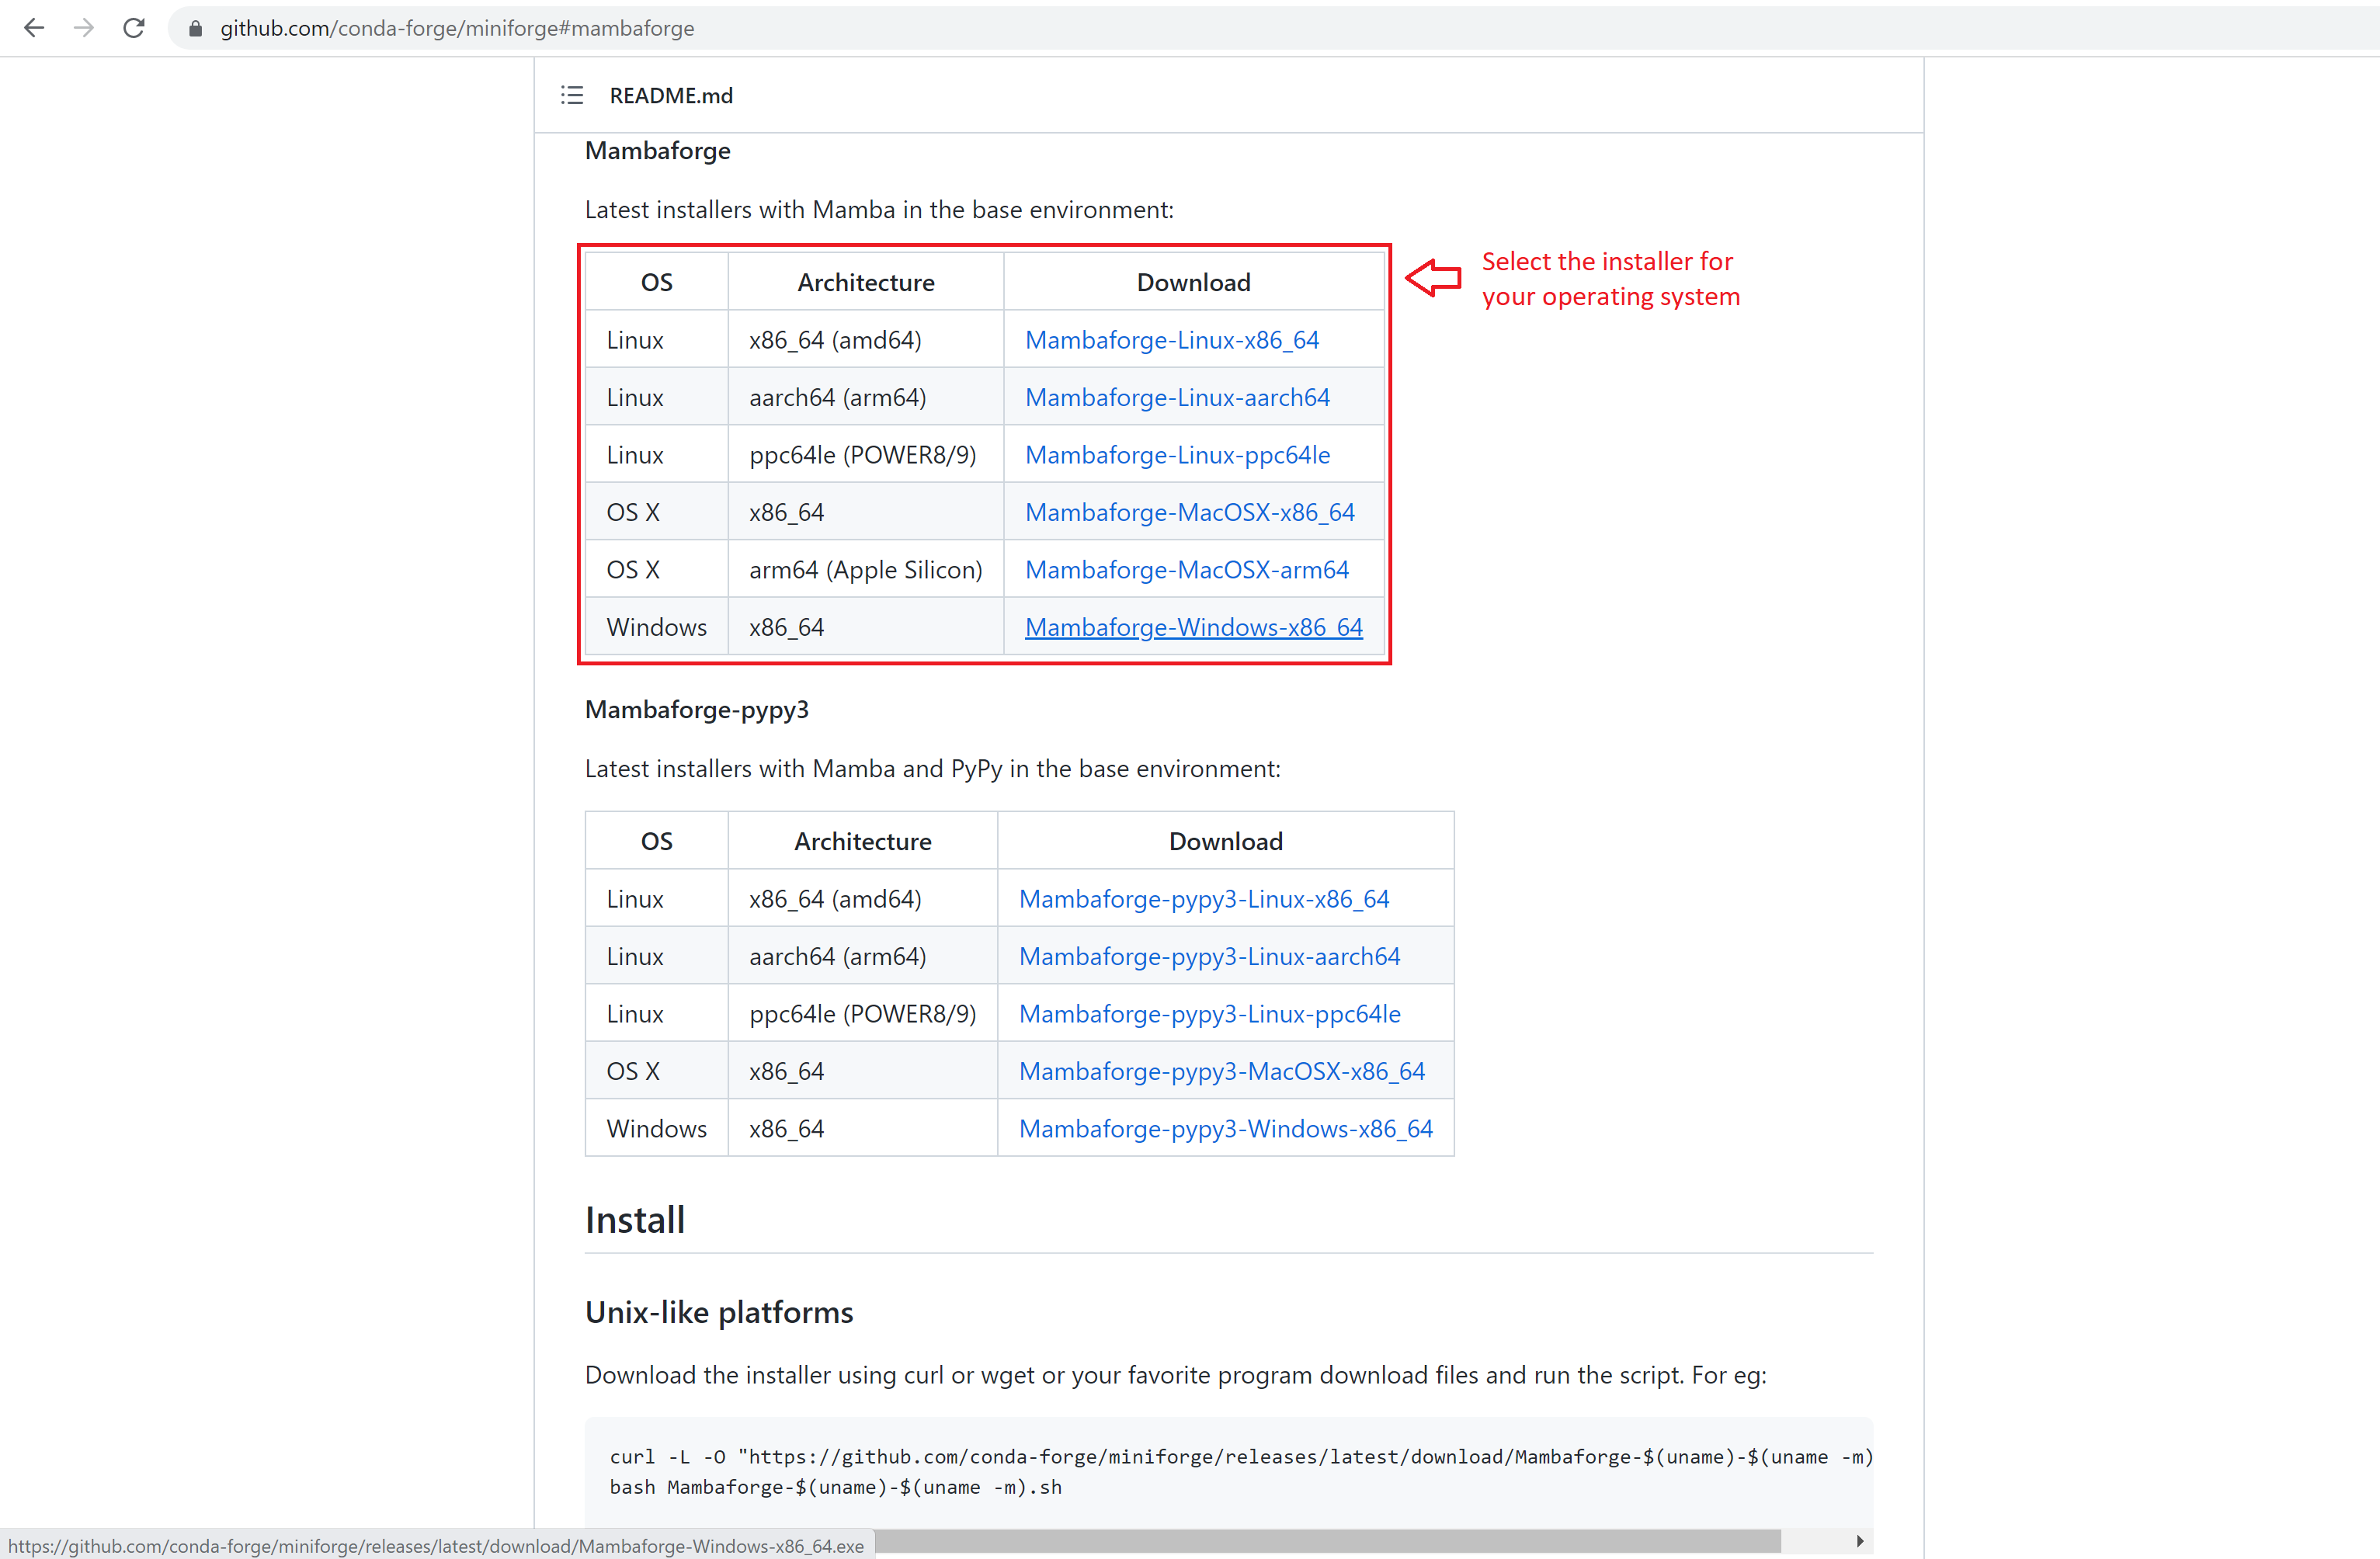The width and height of the screenshot is (2380, 1559).
Task: Click 'x86_64 (amd64)' cell in Mambaforge table
Action: [x=866, y=340]
